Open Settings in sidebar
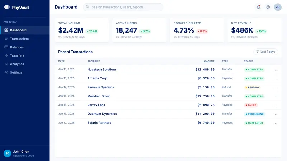 pos(24,72)
